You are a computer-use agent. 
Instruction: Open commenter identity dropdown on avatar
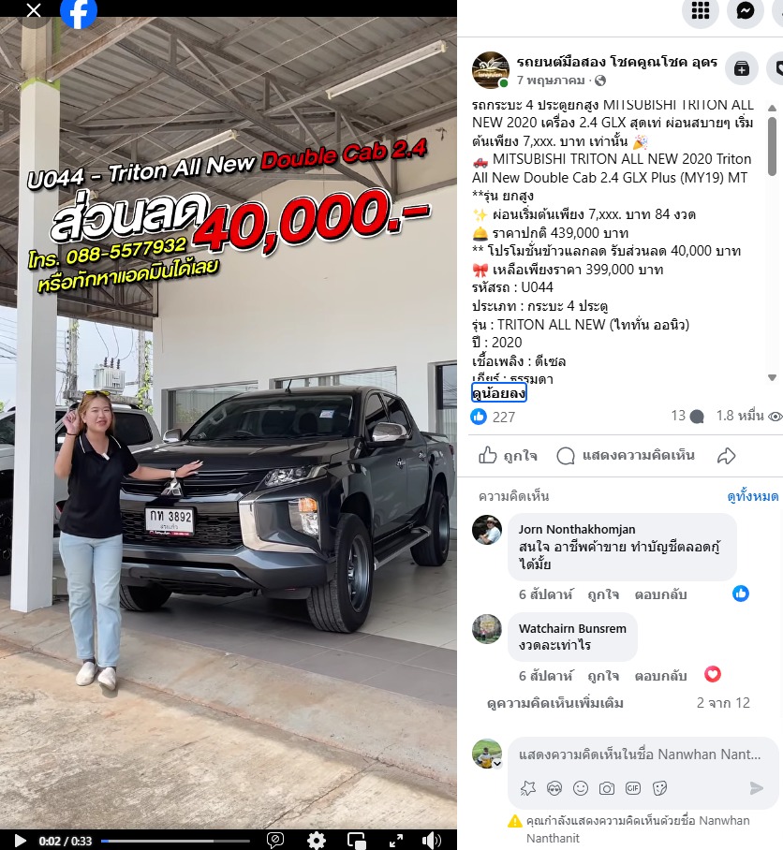496,763
